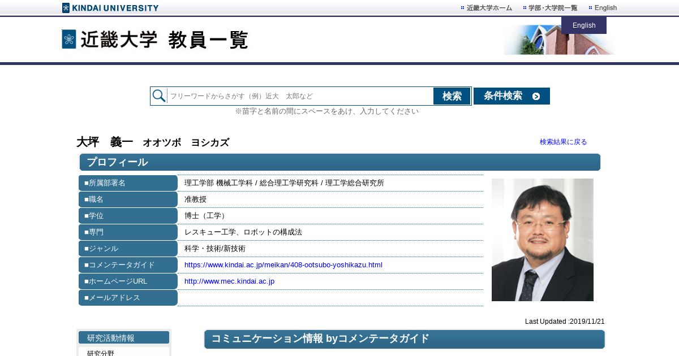Screen dimensions: 679x356
Task: Click the ■所属部署名 label
Action: (x=128, y=183)
